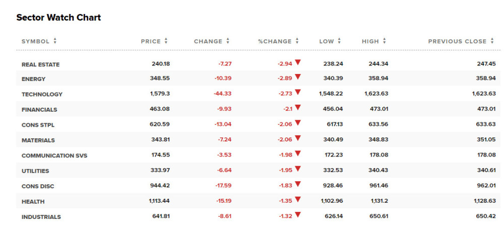Open the REAL ESTATE sector link

point(40,64)
